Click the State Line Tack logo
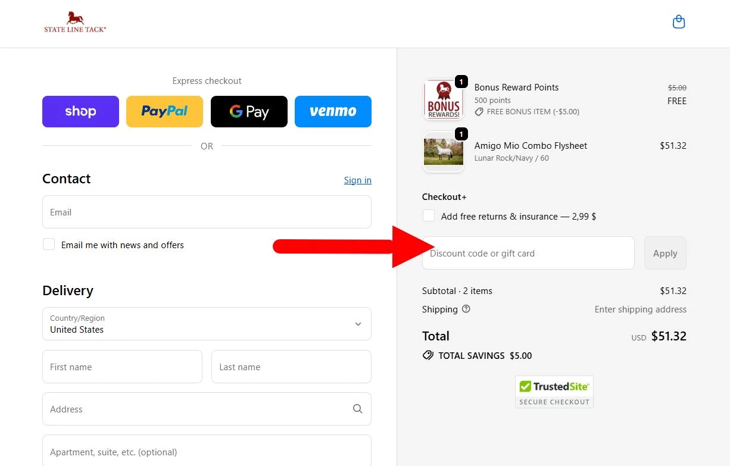730x466 pixels. click(x=75, y=22)
